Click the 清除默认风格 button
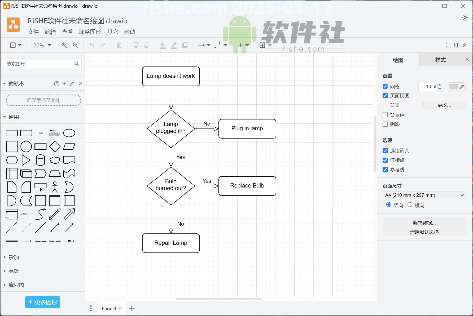 424,232
